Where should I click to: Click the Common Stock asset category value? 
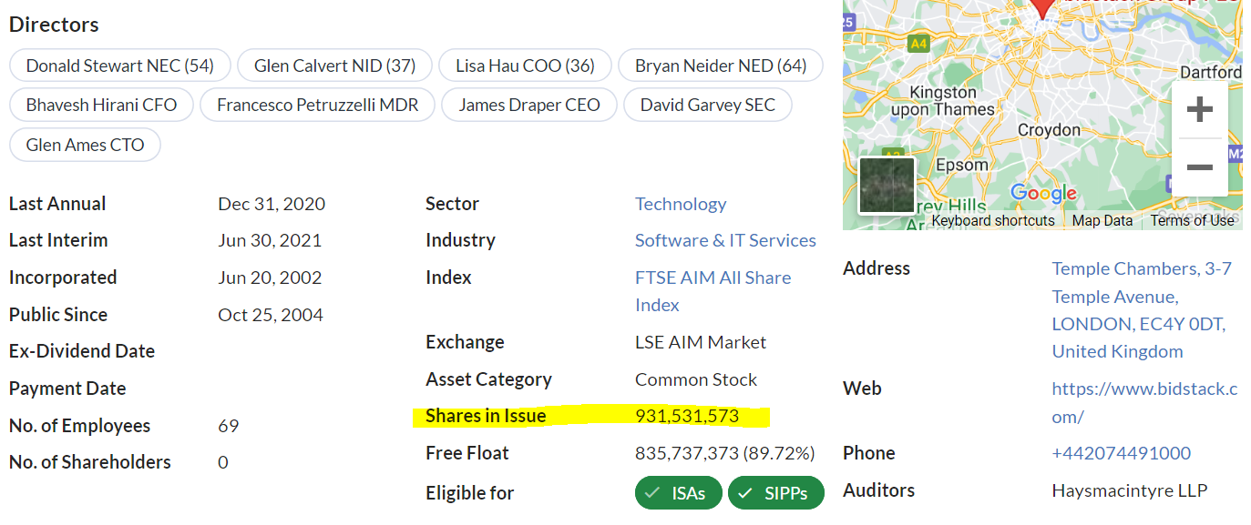pyautogui.click(x=696, y=379)
